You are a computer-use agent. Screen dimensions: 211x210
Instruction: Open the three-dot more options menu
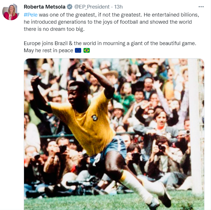click(201, 7)
